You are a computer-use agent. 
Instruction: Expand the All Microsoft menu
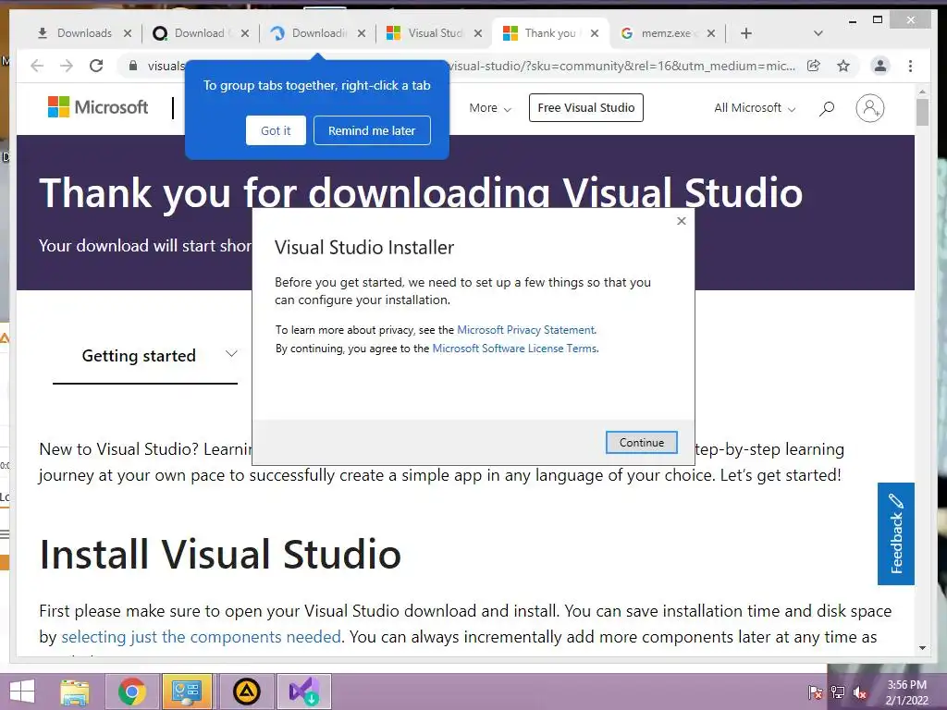[x=755, y=108]
